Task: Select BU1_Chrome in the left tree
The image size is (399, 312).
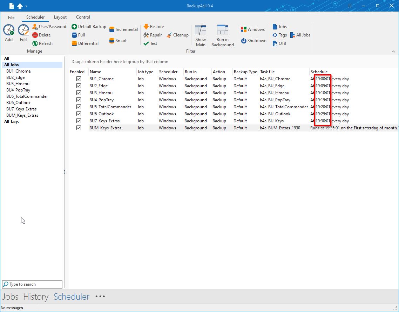Action: point(18,71)
